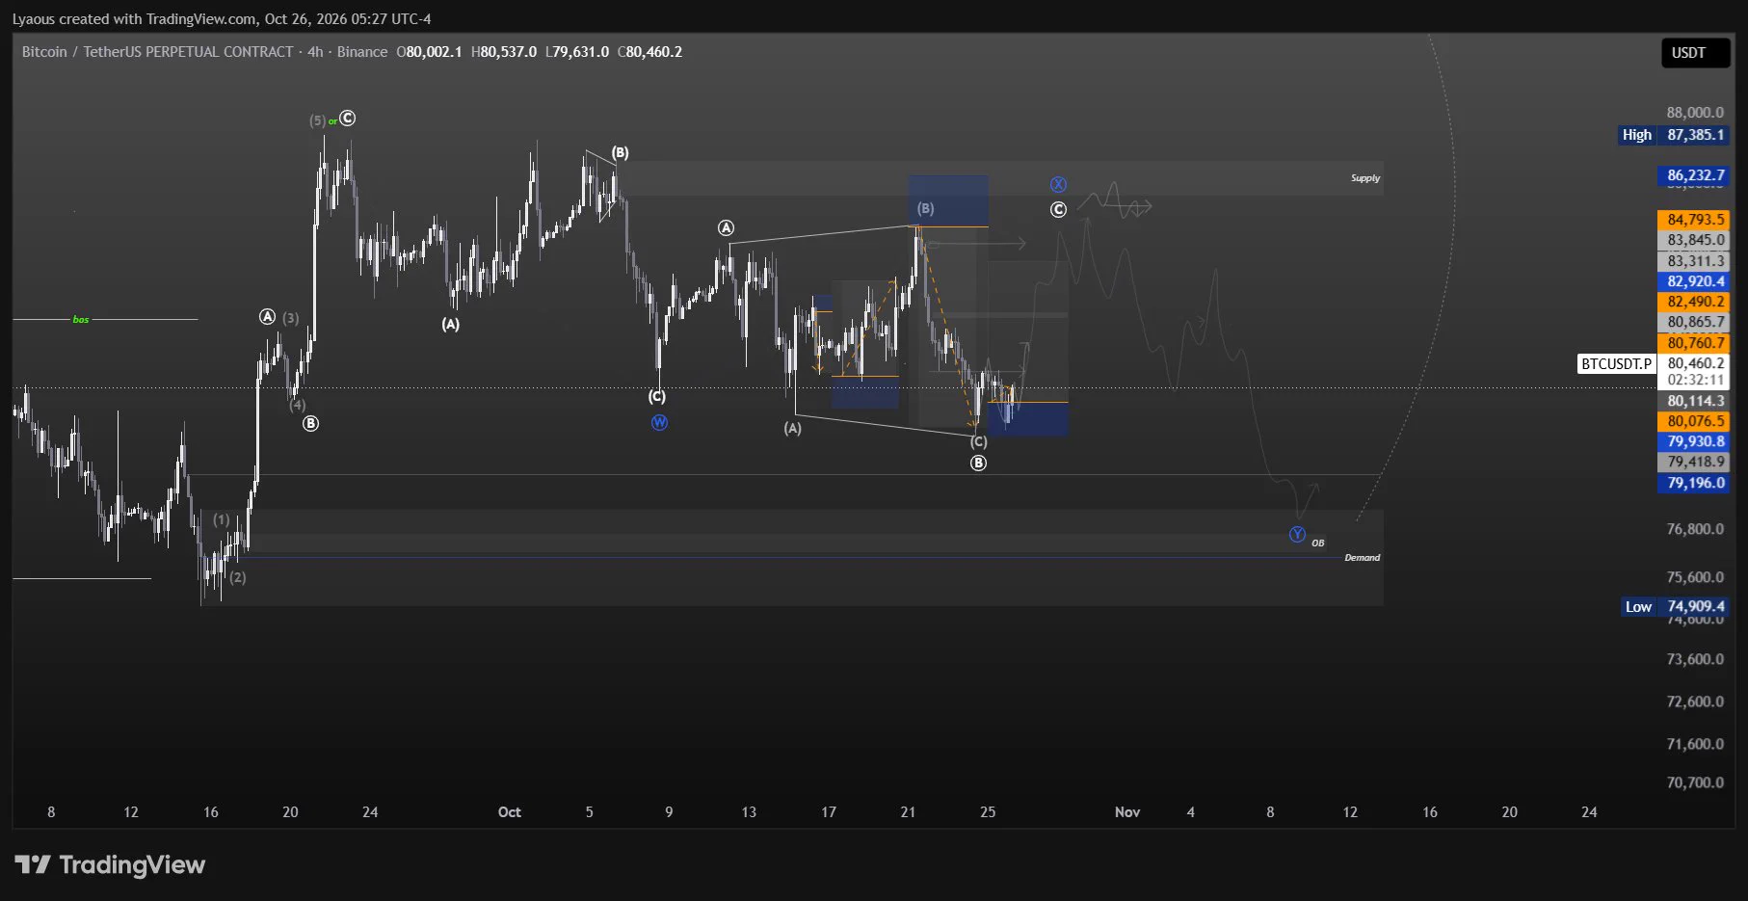Select the 86,232.7 blue price label
1748x901 pixels.
pos(1695,175)
